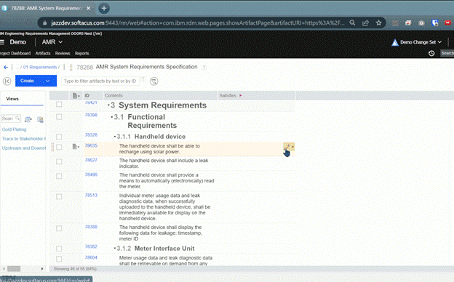Viewport: 454px width, 282px height.
Task: Click the help icon beside the filter field
Action: [143, 79]
